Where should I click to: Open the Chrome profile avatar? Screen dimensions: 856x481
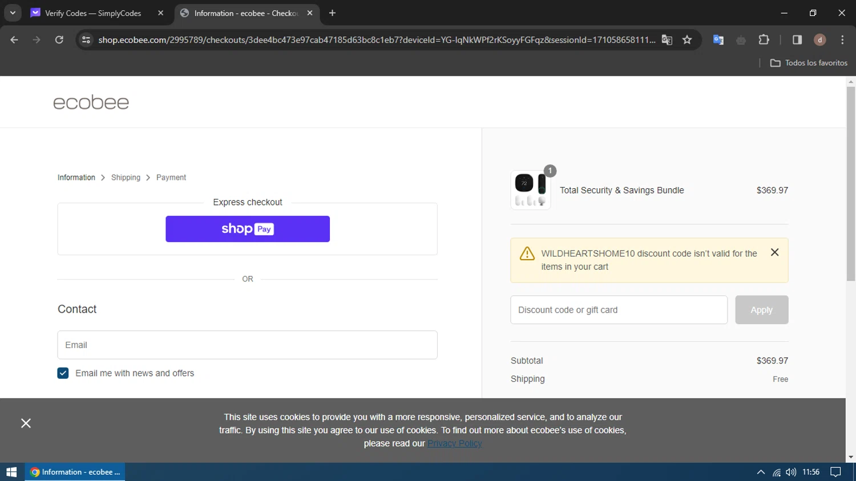coord(820,40)
